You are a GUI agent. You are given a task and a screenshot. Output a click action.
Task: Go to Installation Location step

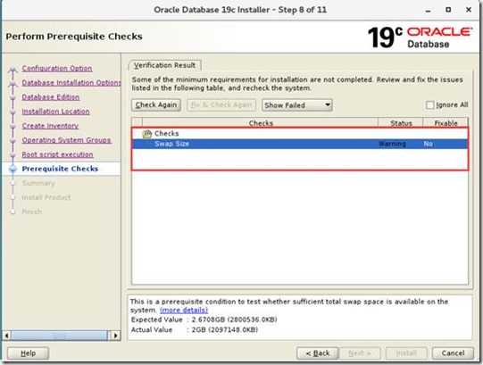click(x=55, y=112)
